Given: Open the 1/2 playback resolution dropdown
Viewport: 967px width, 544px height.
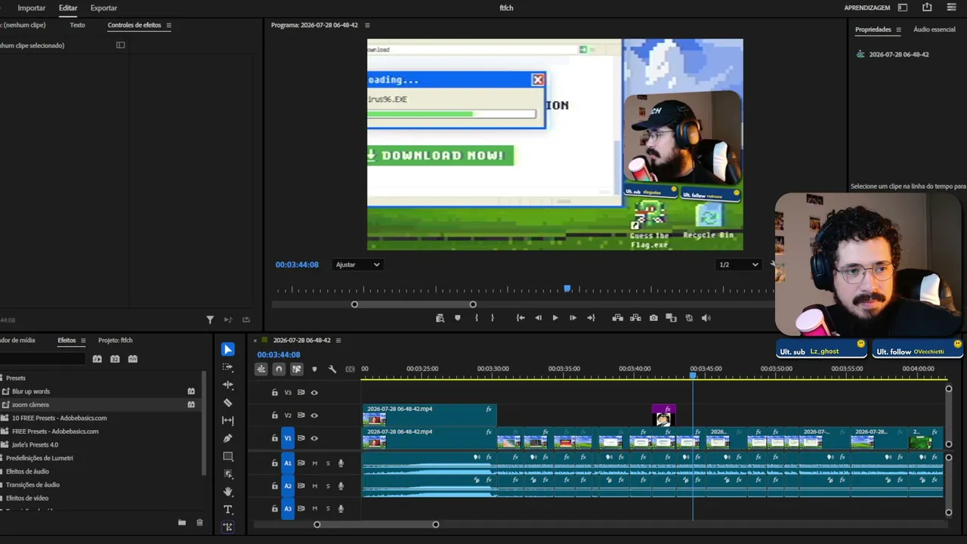Looking at the screenshot, I should (739, 264).
